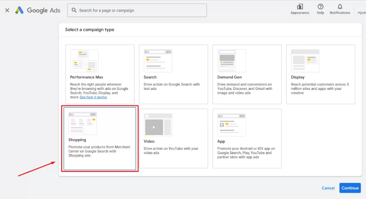Image resolution: width=366 pixels, height=199 pixels.
Task: Click 'Drive action on YouTube' description text
Action: [171, 151]
